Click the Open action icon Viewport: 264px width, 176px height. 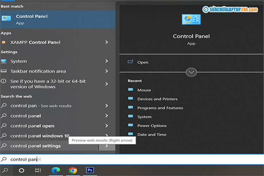click(130, 62)
